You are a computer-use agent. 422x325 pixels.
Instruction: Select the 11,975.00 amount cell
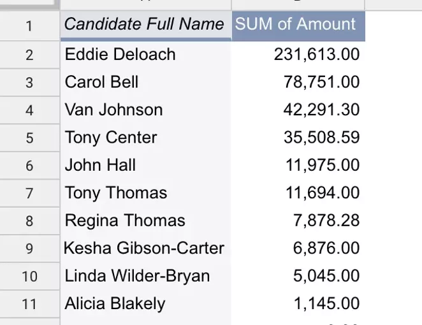click(x=298, y=166)
